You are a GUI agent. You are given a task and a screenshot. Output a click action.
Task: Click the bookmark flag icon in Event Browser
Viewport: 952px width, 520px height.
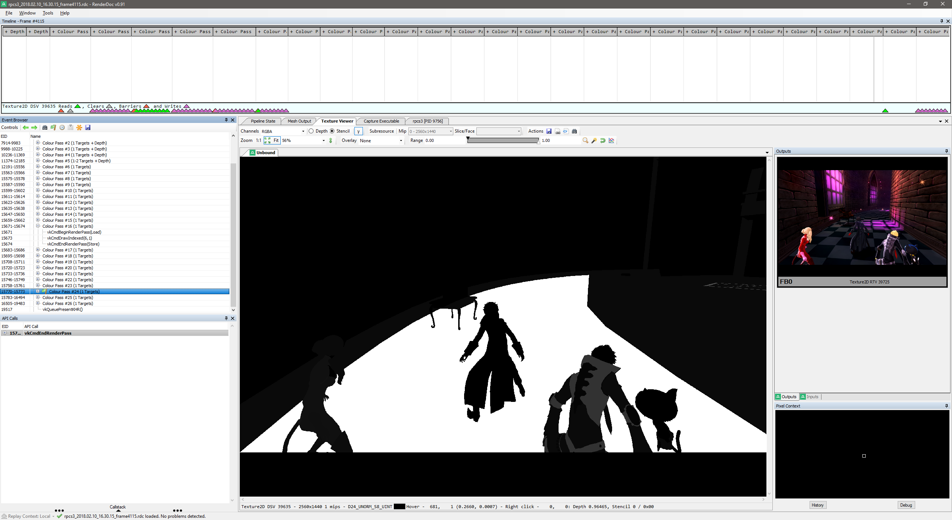53,127
